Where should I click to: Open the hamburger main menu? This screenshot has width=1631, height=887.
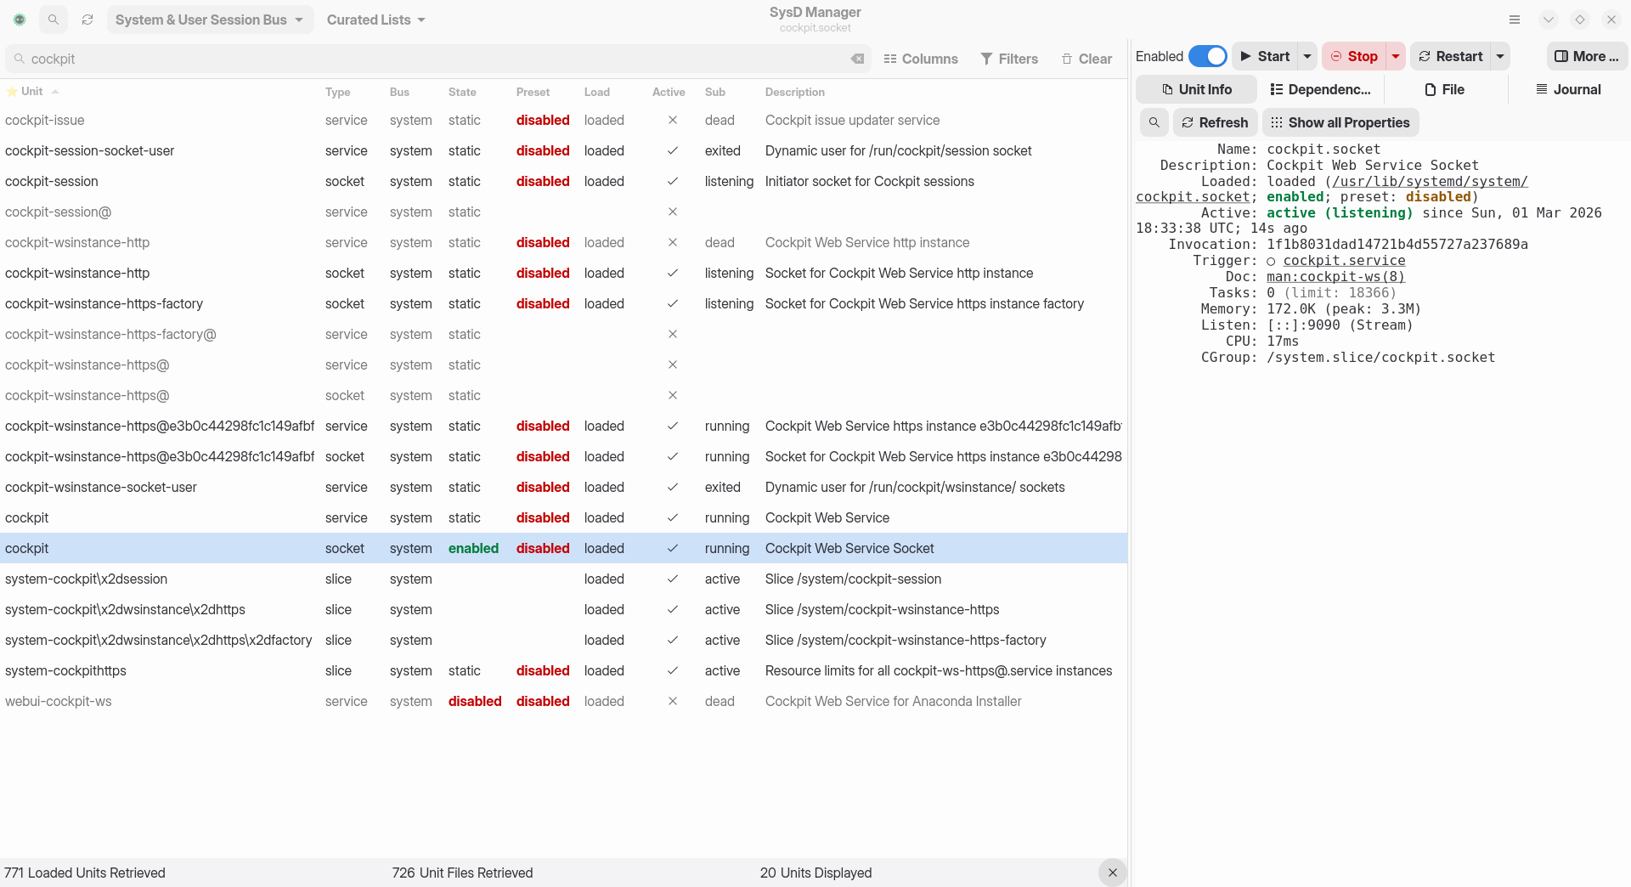[x=1515, y=20]
